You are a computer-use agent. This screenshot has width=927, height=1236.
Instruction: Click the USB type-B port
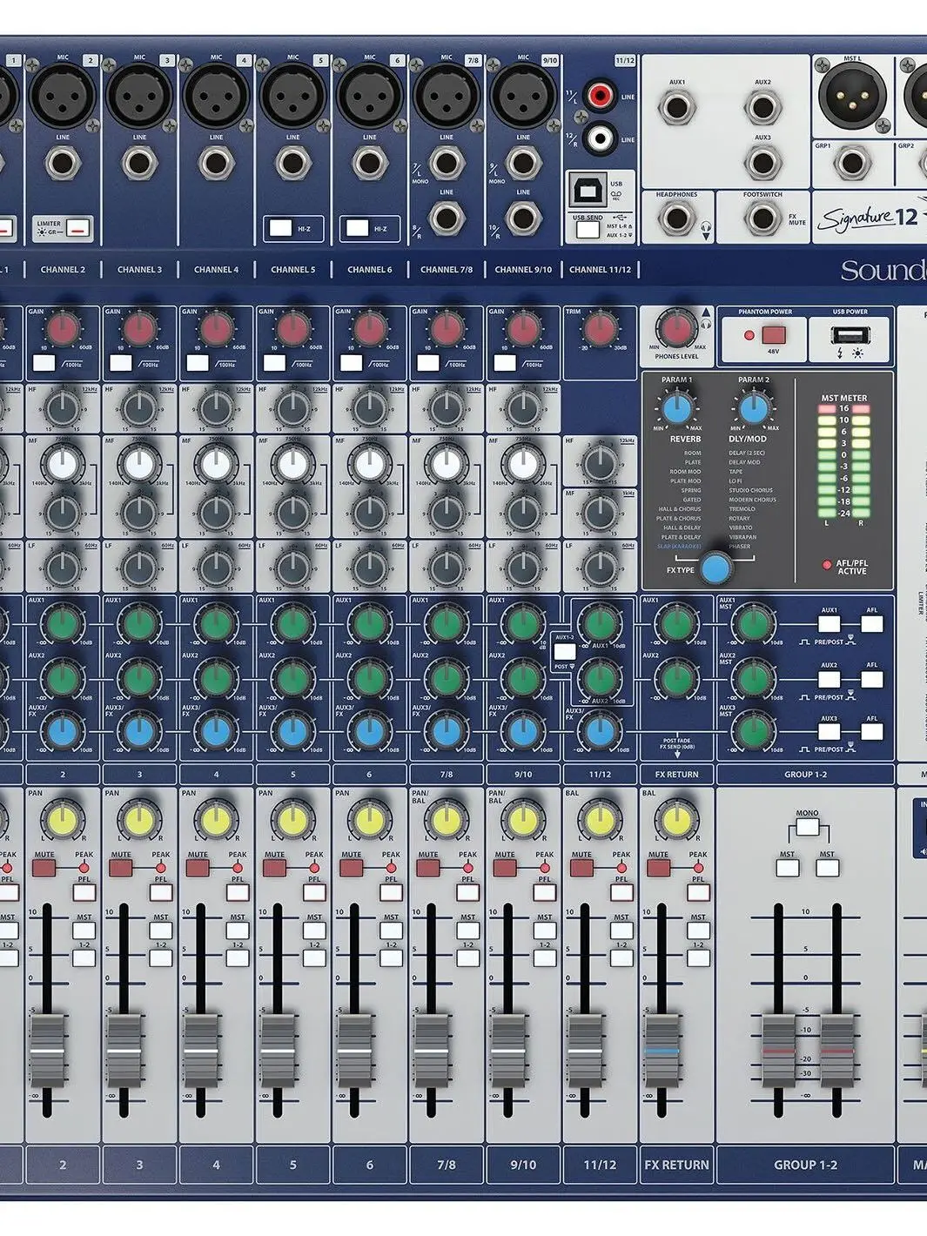(588, 189)
